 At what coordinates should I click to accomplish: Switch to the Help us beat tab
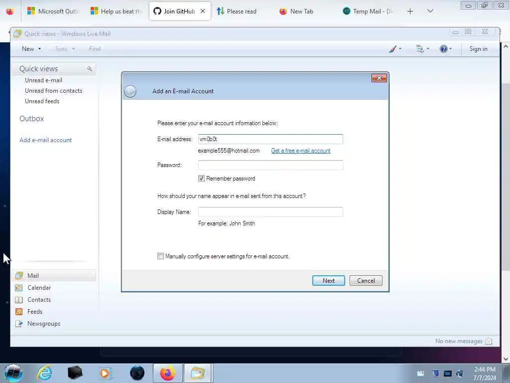[x=116, y=11]
